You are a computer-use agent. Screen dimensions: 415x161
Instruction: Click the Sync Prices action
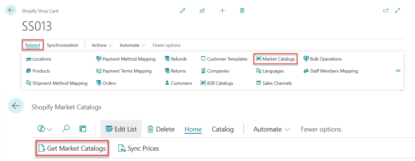coord(139,149)
